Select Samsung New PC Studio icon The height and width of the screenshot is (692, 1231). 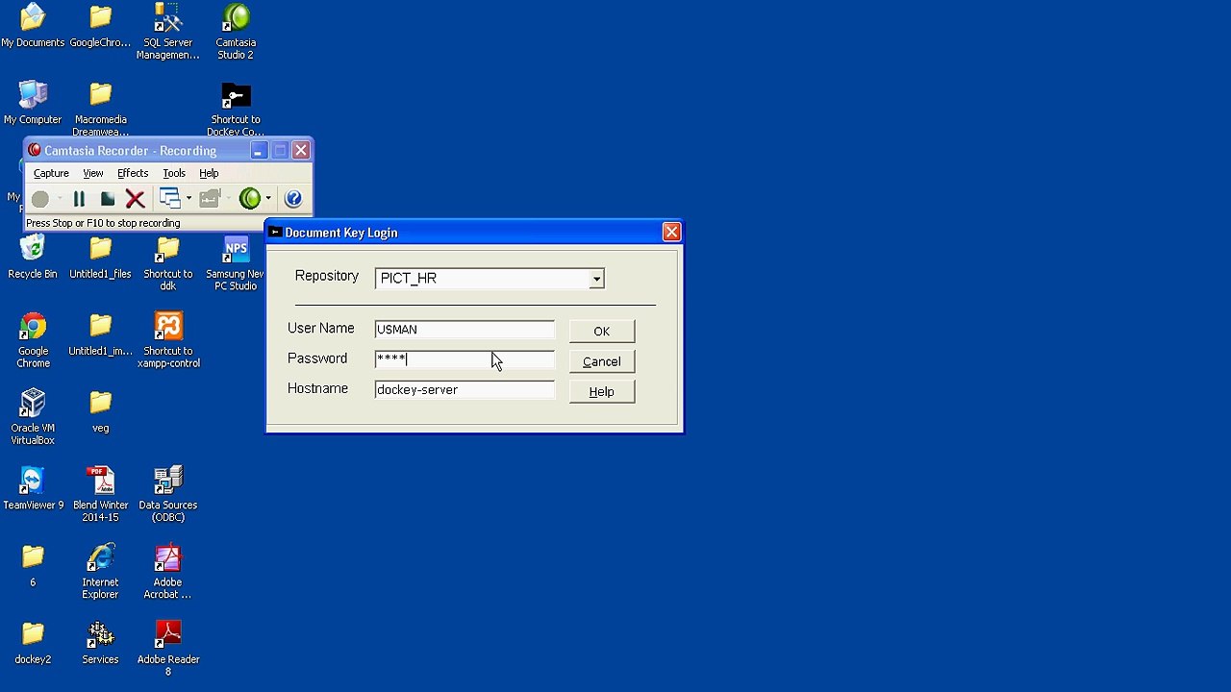point(236,264)
